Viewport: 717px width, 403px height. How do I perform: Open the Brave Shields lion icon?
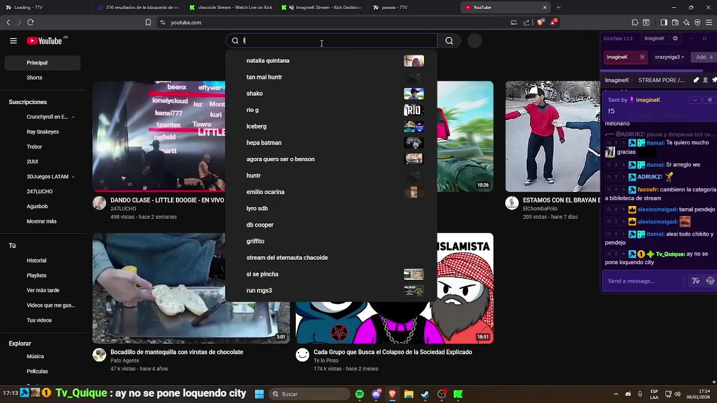click(540, 22)
